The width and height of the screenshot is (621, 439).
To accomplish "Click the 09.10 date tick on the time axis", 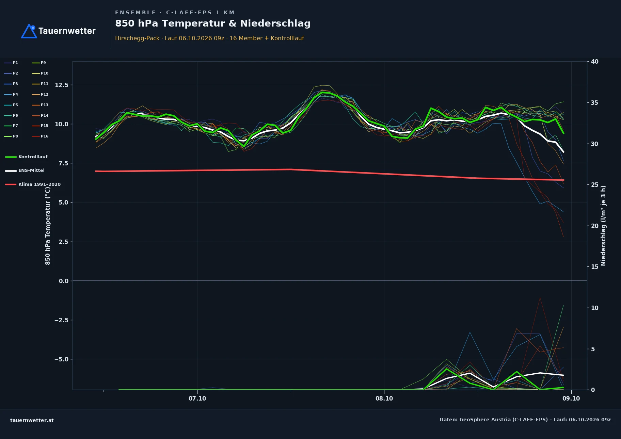I will 571,399.
